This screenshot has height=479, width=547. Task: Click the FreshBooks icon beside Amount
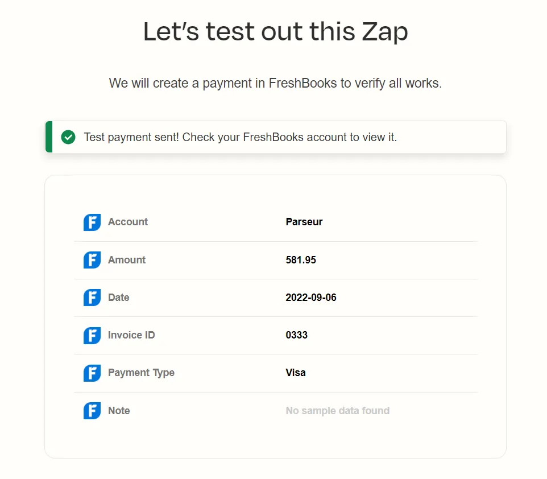[92, 260]
